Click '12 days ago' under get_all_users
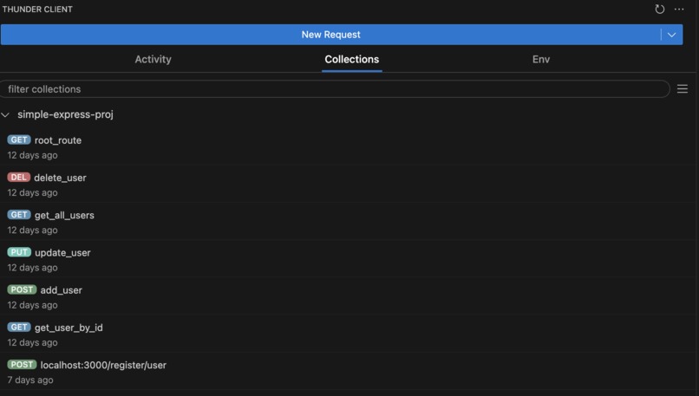This screenshot has height=396, width=699. pyautogui.click(x=33, y=230)
